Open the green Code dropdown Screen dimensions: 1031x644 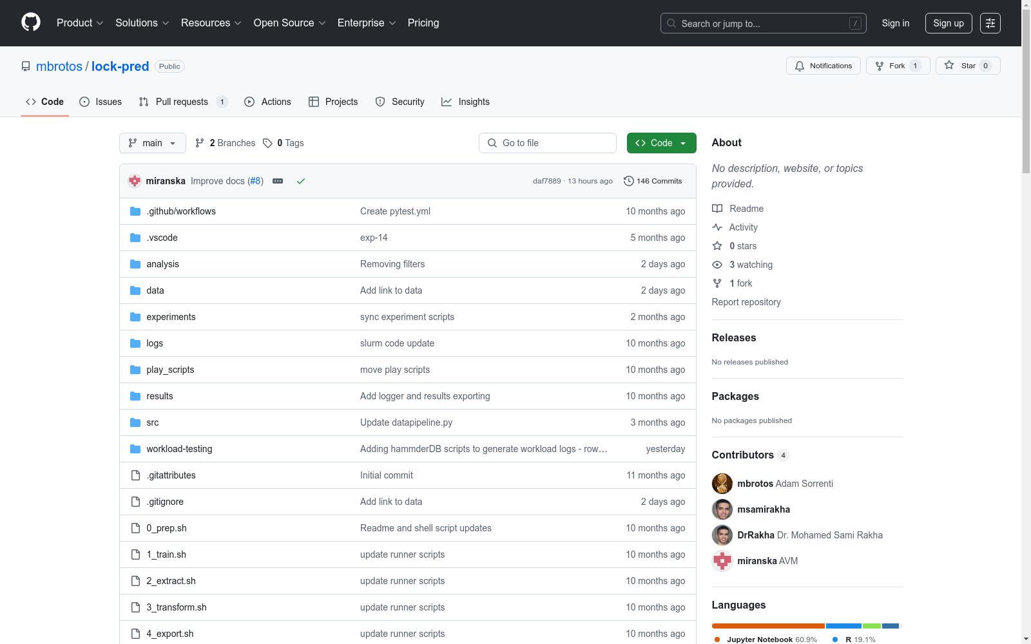661,143
